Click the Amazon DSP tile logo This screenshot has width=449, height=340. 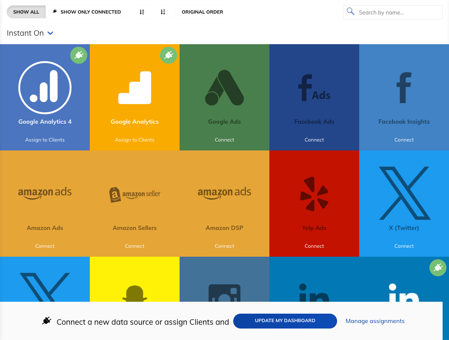click(225, 193)
